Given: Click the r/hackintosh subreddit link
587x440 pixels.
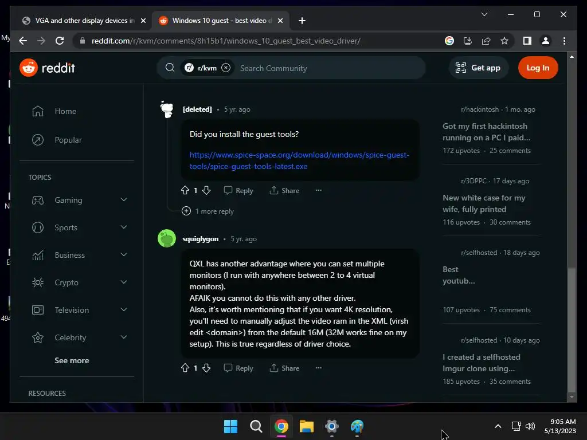Looking at the screenshot, I should coord(480,109).
